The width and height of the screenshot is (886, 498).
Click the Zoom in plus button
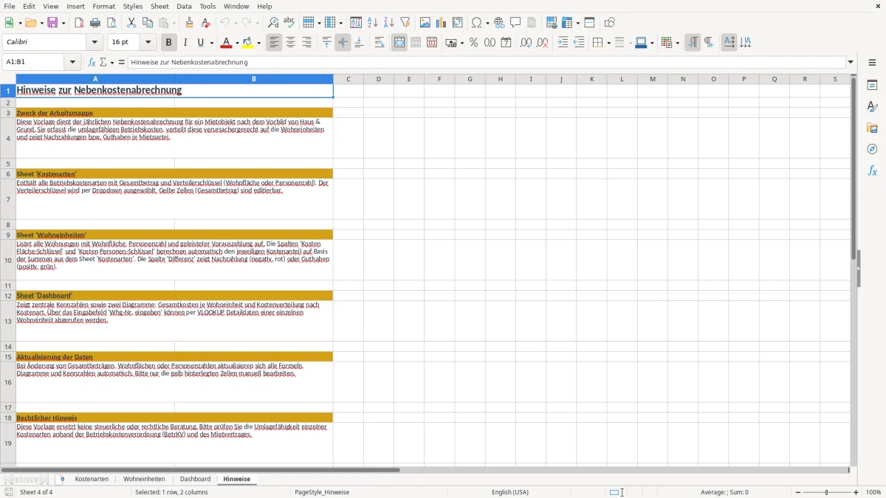[x=856, y=492]
